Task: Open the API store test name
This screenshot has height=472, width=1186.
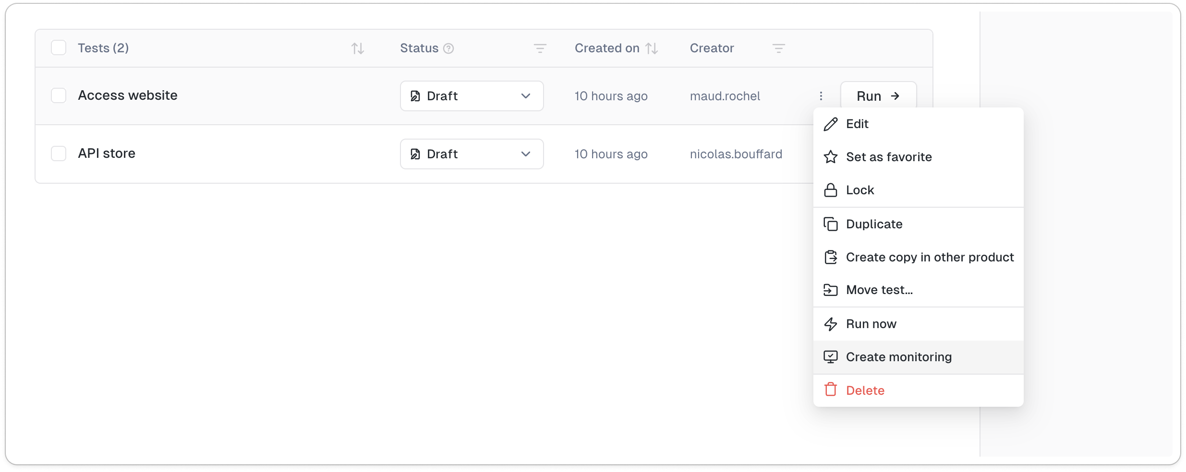Action: 107,153
